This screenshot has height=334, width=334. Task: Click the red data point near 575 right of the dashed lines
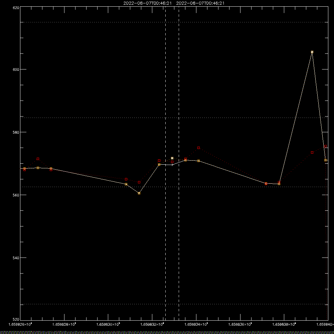[198, 148]
